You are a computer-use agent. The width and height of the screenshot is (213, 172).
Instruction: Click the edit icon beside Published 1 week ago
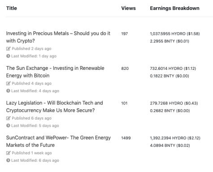[8, 153]
